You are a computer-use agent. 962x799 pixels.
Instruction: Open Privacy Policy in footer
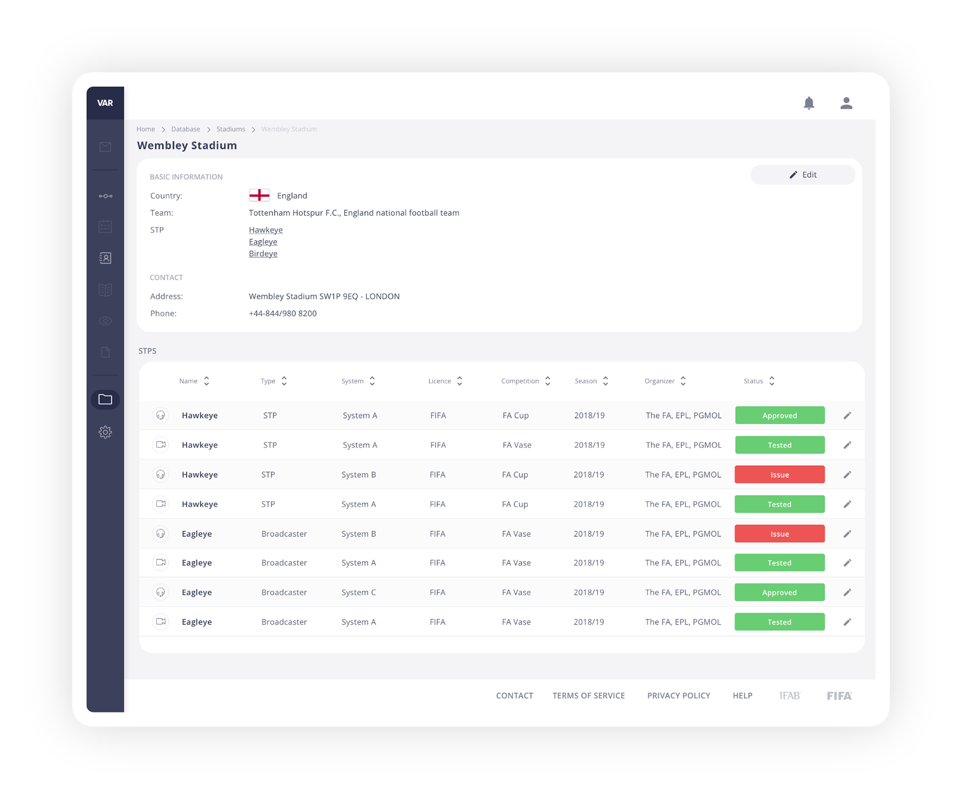click(678, 696)
